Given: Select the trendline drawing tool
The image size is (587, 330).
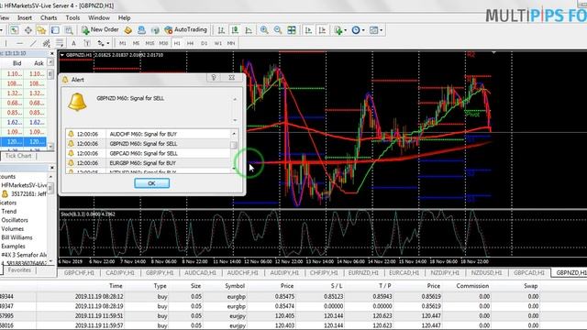Looking at the screenshot, I should 33,43.
